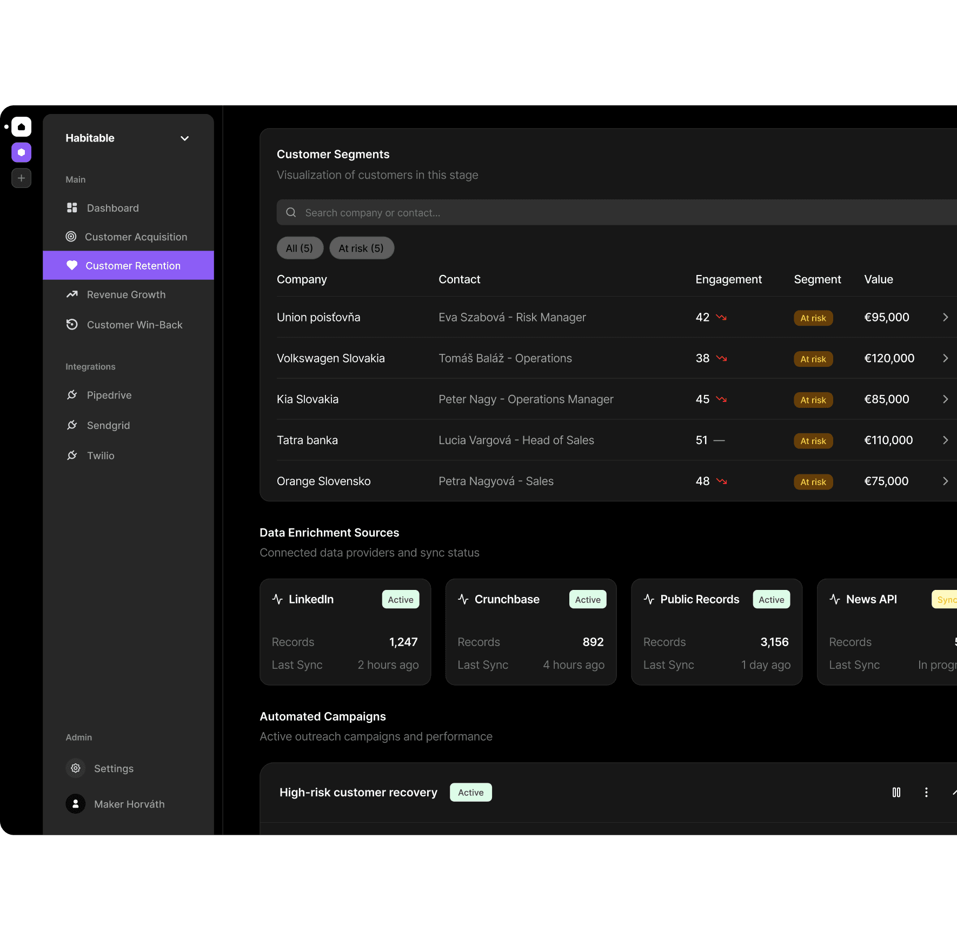This screenshot has width=957, height=940.
Task: Click the Customer Retention heart icon
Action: point(72,265)
